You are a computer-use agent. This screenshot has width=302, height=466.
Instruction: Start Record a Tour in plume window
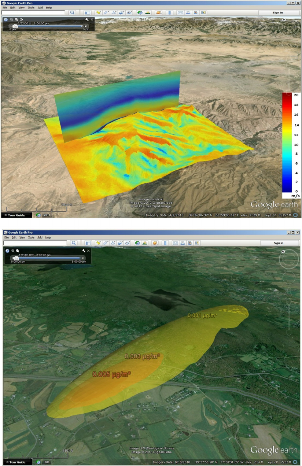click(128, 243)
